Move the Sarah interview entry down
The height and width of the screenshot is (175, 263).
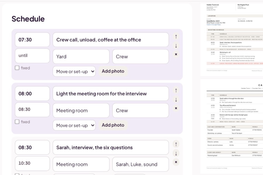point(176,153)
